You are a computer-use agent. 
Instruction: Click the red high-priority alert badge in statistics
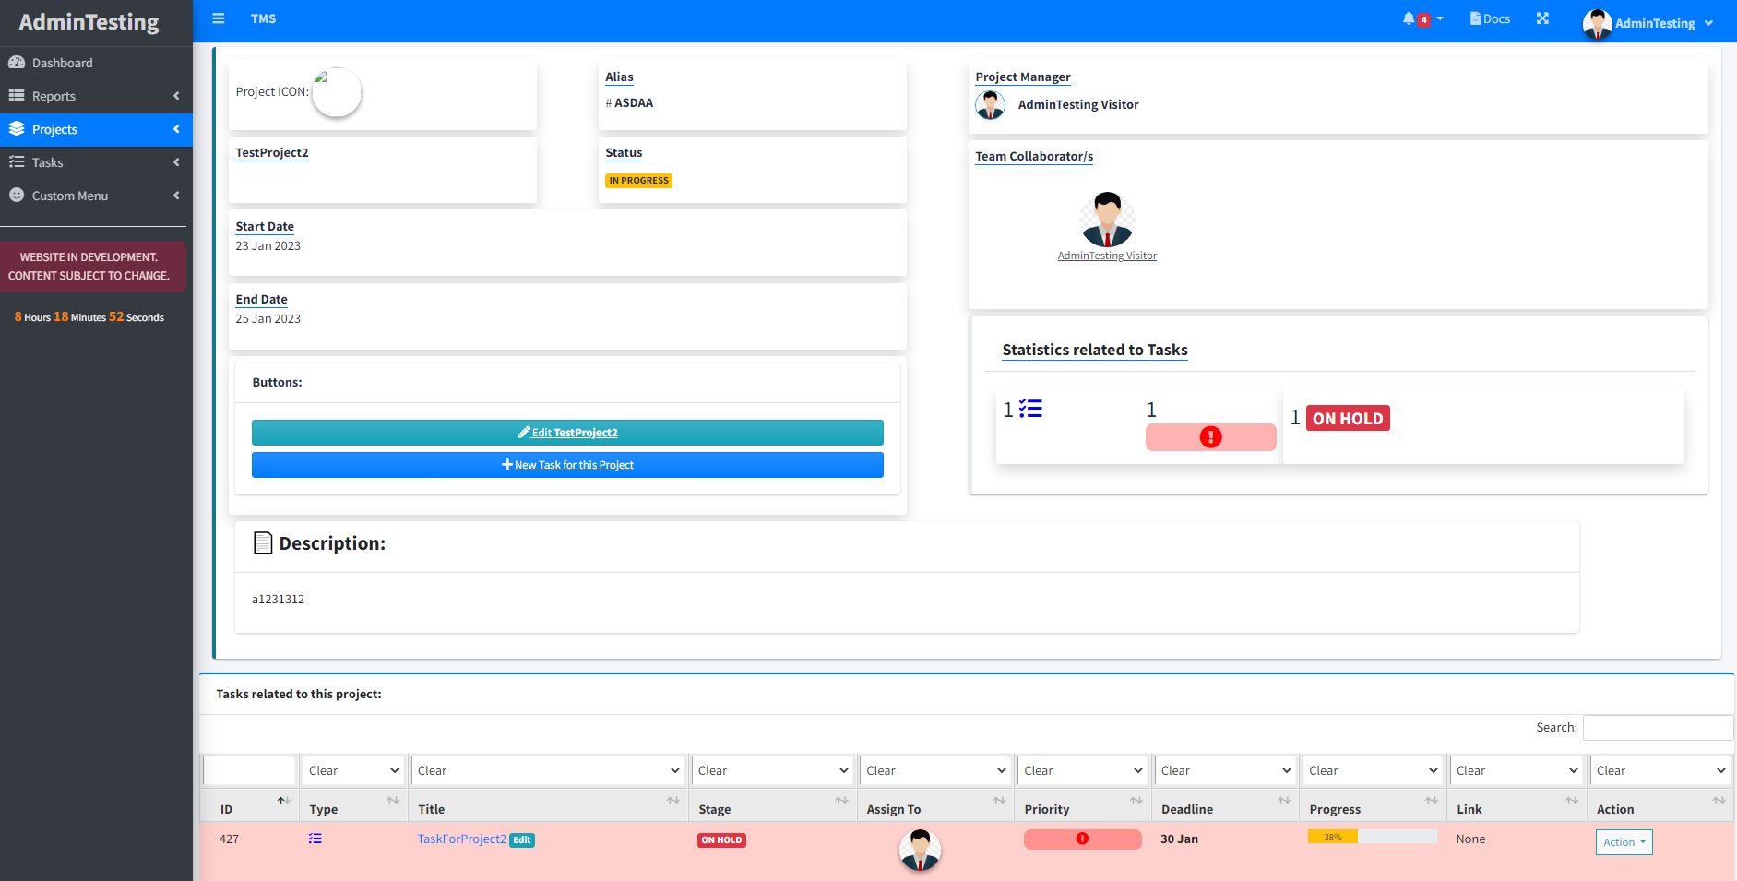(1210, 437)
